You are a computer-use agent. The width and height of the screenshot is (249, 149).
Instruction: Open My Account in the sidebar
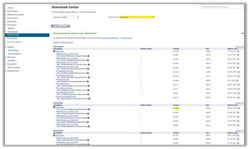12,18
